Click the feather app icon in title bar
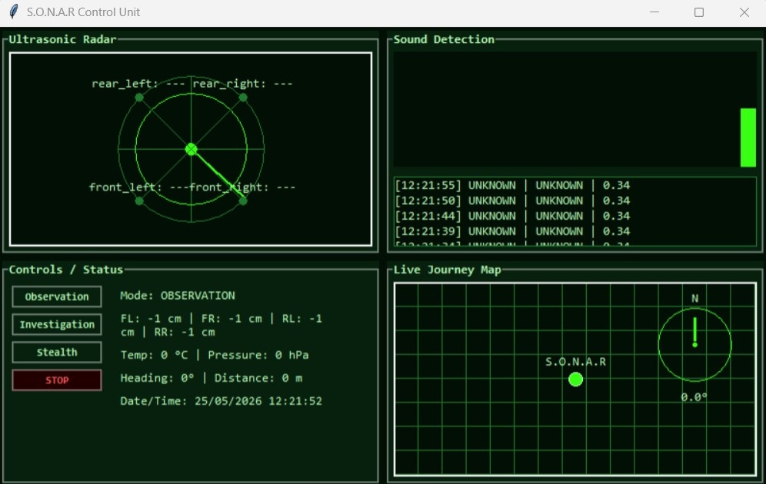This screenshot has width=766, height=484. [14, 12]
